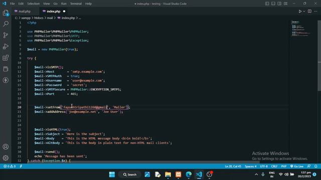Open the Manage gear icon
321x180 pixels.
point(6,158)
